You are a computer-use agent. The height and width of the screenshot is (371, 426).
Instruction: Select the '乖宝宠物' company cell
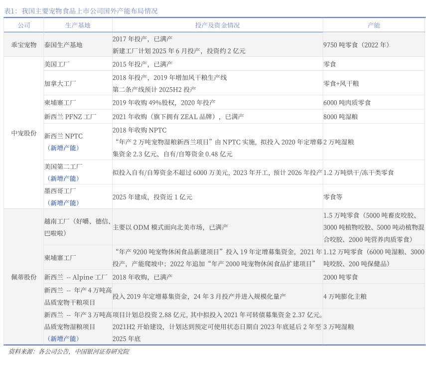pos(23,45)
